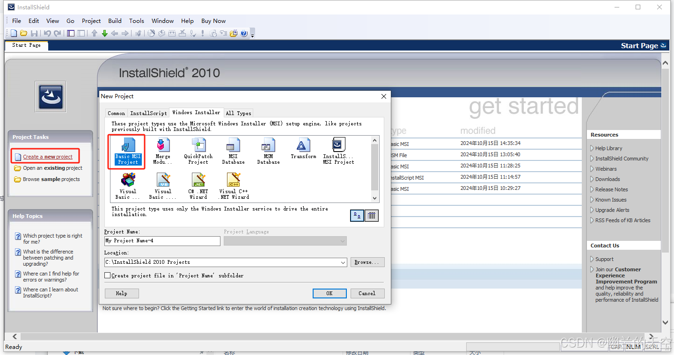
Task: Click the Open folder toolbar icon
Action: pos(23,33)
